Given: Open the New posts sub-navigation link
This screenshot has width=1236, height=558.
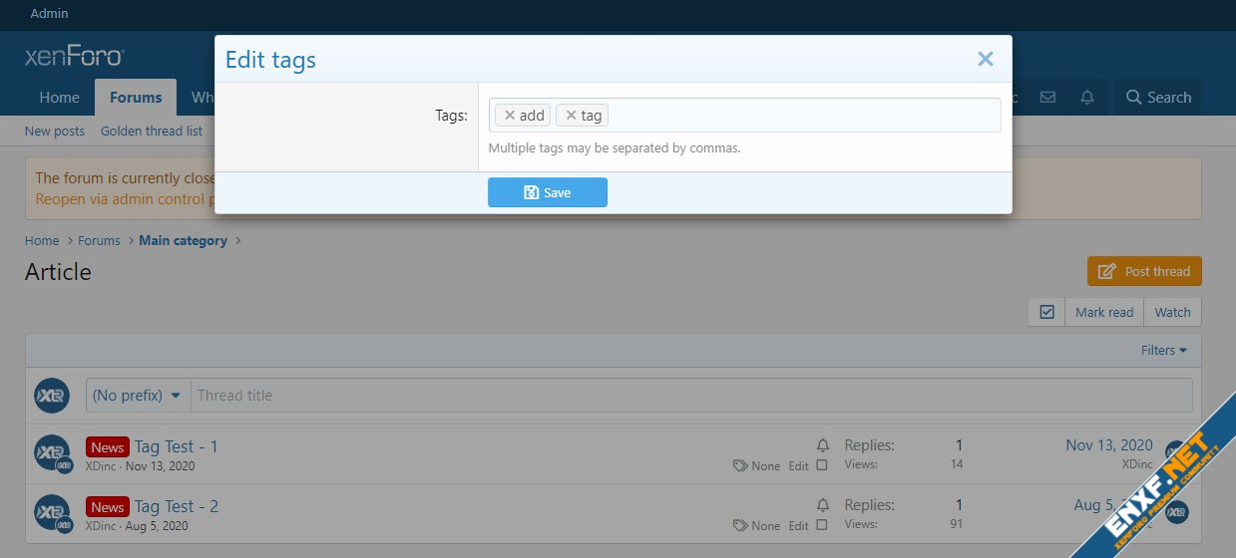Looking at the screenshot, I should click(x=55, y=131).
